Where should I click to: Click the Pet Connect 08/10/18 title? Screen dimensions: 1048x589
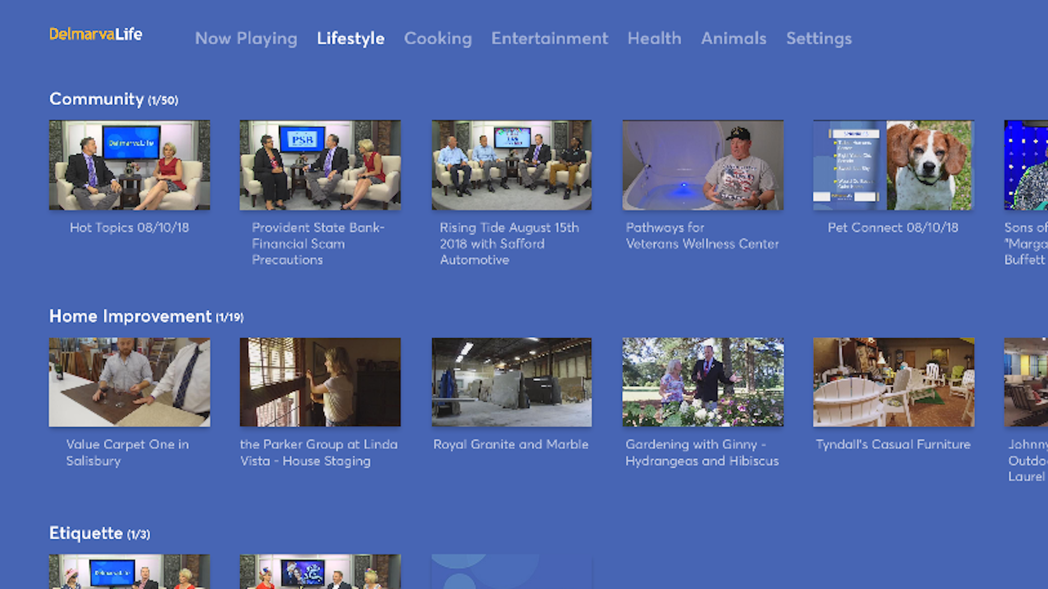(893, 227)
